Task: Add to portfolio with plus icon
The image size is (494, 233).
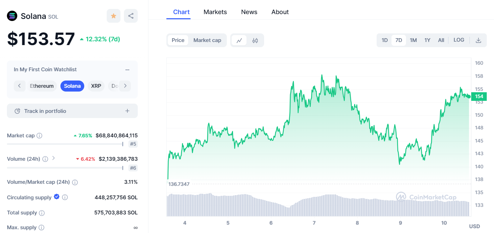Action: pyautogui.click(x=127, y=111)
